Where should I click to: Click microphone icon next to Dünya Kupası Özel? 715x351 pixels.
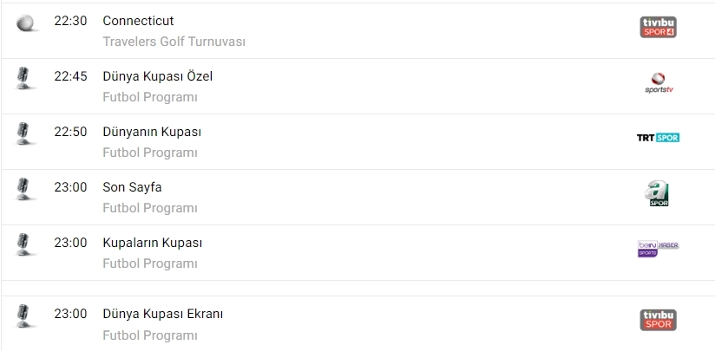pos(24,78)
